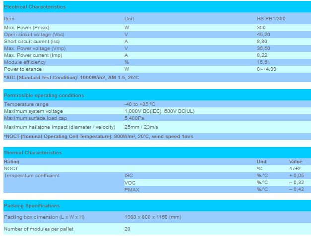Select the 5,400Pa surface load value
The image size is (311, 236).
pyautogui.click(x=135, y=118)
